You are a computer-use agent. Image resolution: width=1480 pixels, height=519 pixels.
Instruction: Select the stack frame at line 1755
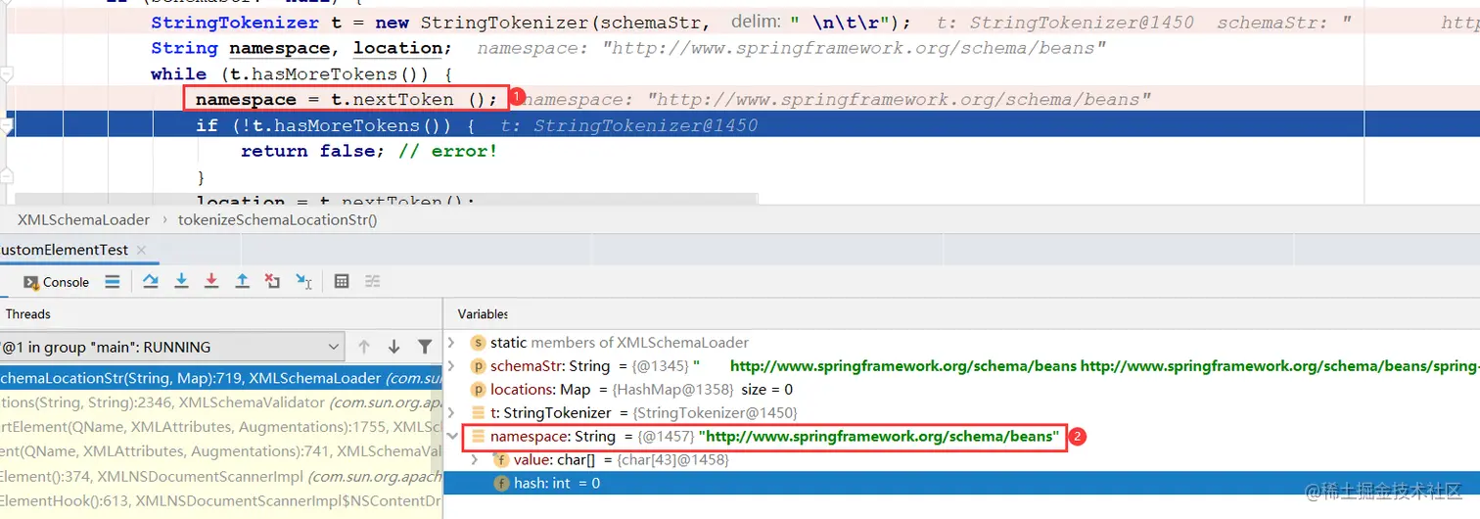pos(221,427)
